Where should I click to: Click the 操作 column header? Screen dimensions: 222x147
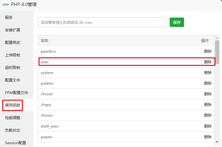tap(205, 41)
